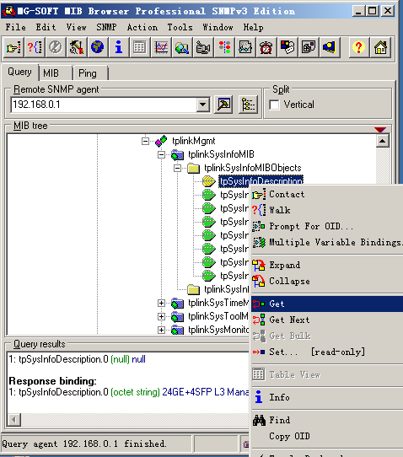This screenshot has height=457, width=403.
Task: Choose Copy OID from the context menu
Action: click(x=327, y=436)
